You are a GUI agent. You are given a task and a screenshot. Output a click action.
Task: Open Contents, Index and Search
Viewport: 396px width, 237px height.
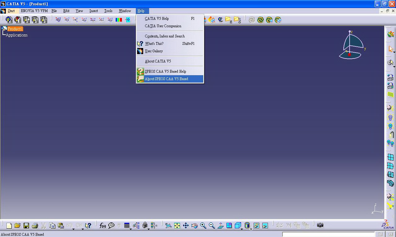pos(170,36)
